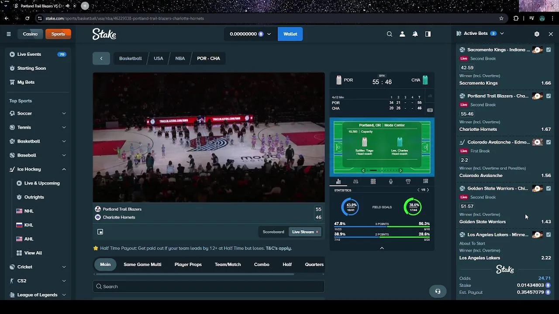The height and width of the screenshot is (314, 559).
Task: Open the site search magnifier
Action: [x=390, y=34]
